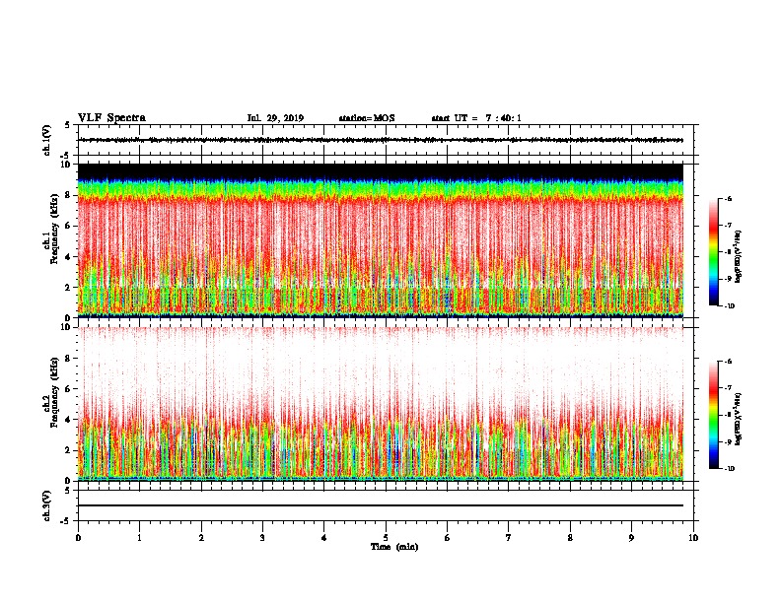Click the ch.1 frequency axis tick "4"
Screen dimensions: 781x603
pos(68,257)
